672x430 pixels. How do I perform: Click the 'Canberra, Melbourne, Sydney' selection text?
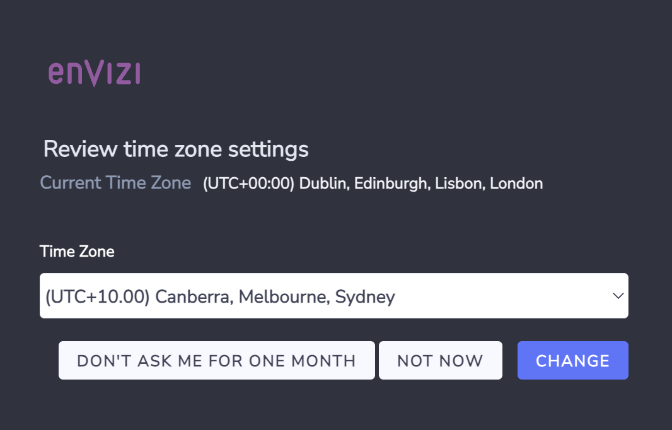(x=275, y=297)
